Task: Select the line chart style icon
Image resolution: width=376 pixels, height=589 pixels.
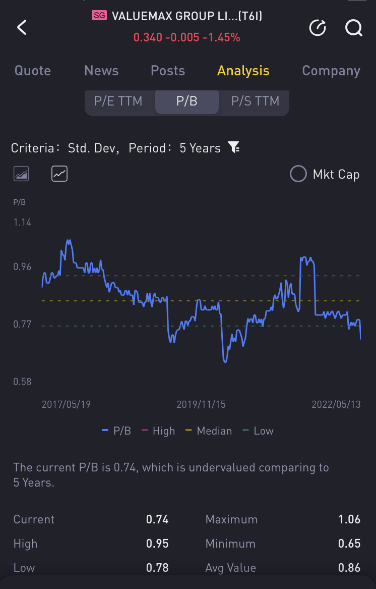Action: tap(59, 174)
